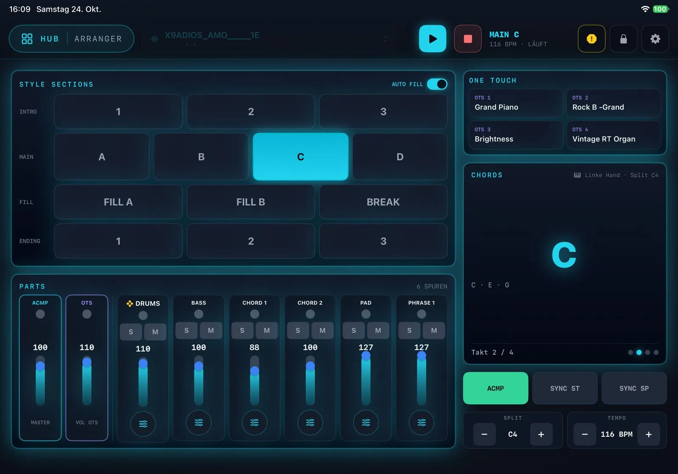Open the yellow warning indicator

point(592,39)
